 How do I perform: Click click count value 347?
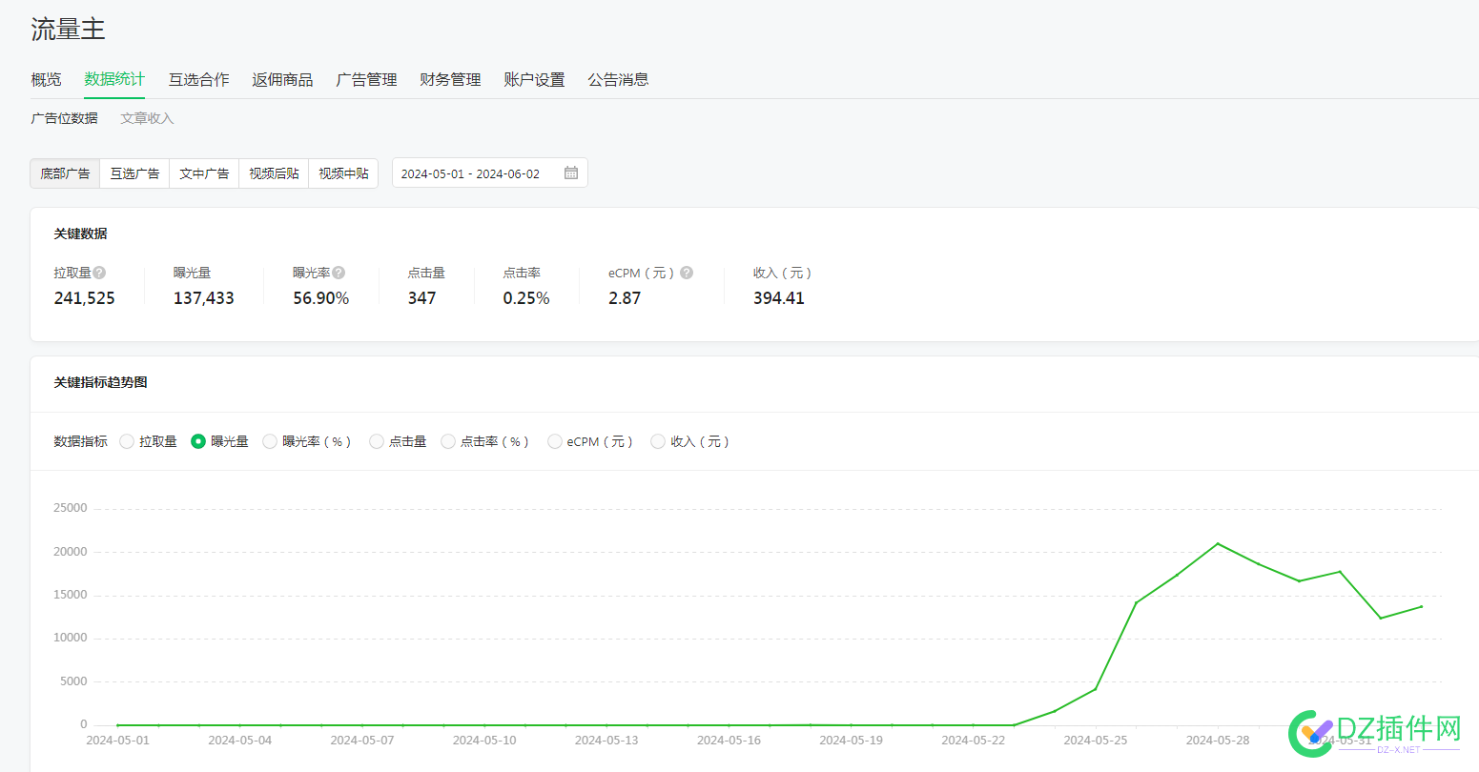click(x=421, y=298)
